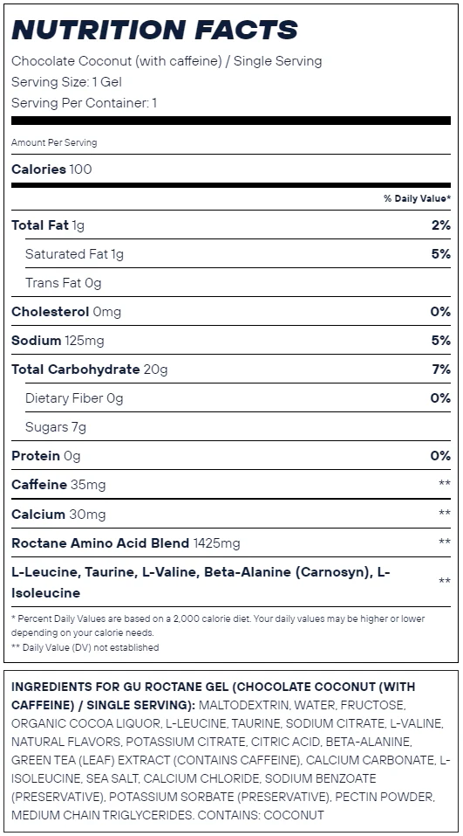Select the Chocolate Coconut flavor description line
Image resolution: width=463 pixels, height=836 pixels.
click(167, 61)
